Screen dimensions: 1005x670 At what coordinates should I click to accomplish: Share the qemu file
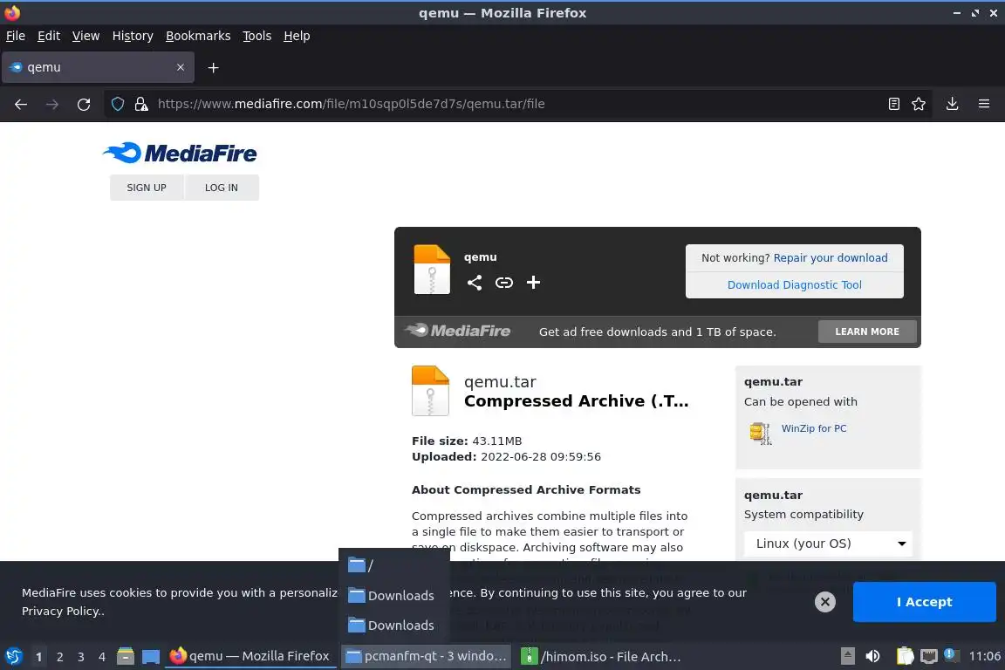tap(475, 282)
